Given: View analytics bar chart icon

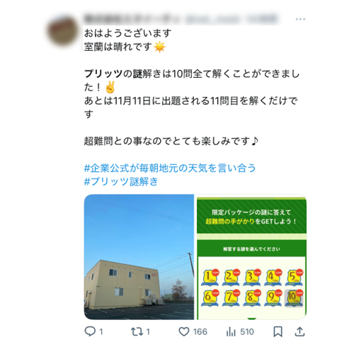Looking at the screenshot, I should [x=231, y=331].
